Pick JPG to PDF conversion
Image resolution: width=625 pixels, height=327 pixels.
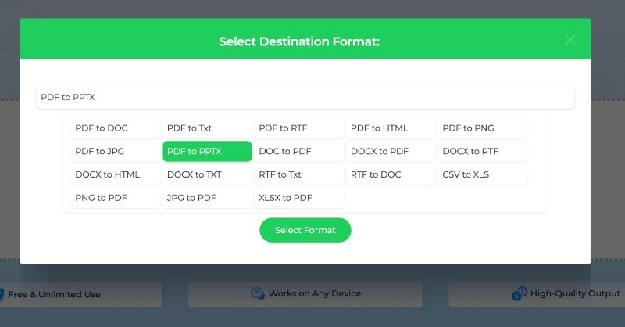[207, 198]
